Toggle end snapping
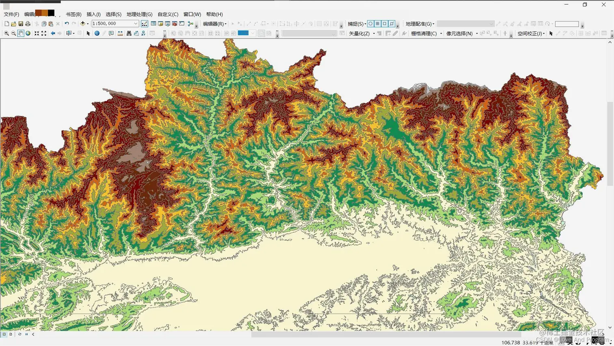 click(377, 24)
